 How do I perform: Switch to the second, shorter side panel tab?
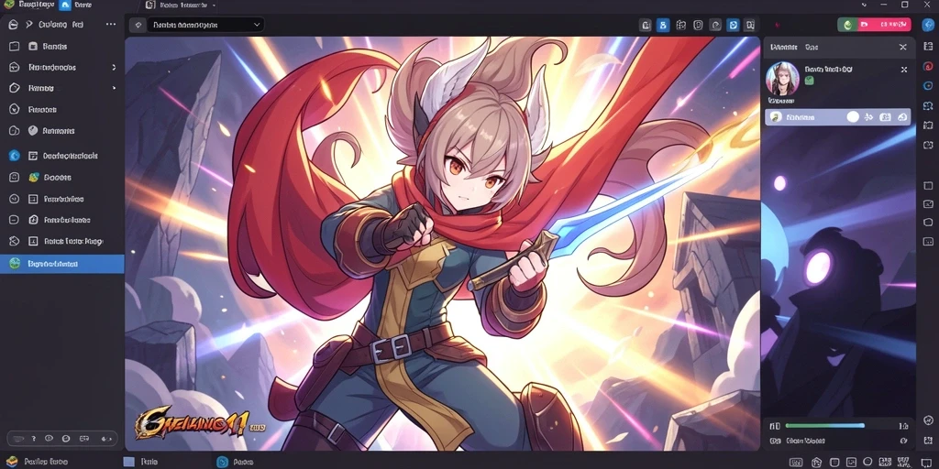811,47
